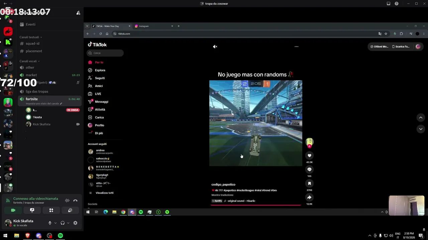Open Spotify from the Windows taskbar
This screenshot has height=240, width=428.
(x=61, y=236)
